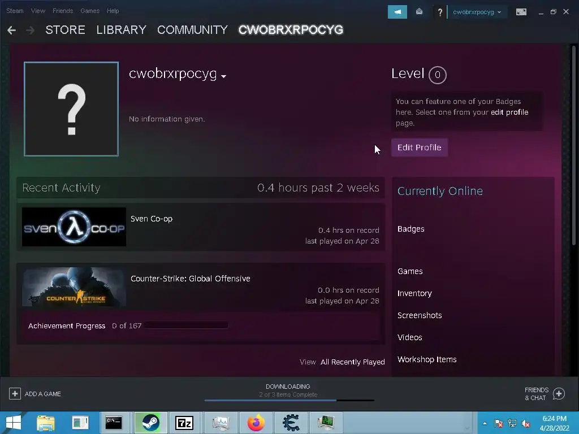Click Currently Online status text
Screen dimensions: 579x434
[x=440, y=191]
